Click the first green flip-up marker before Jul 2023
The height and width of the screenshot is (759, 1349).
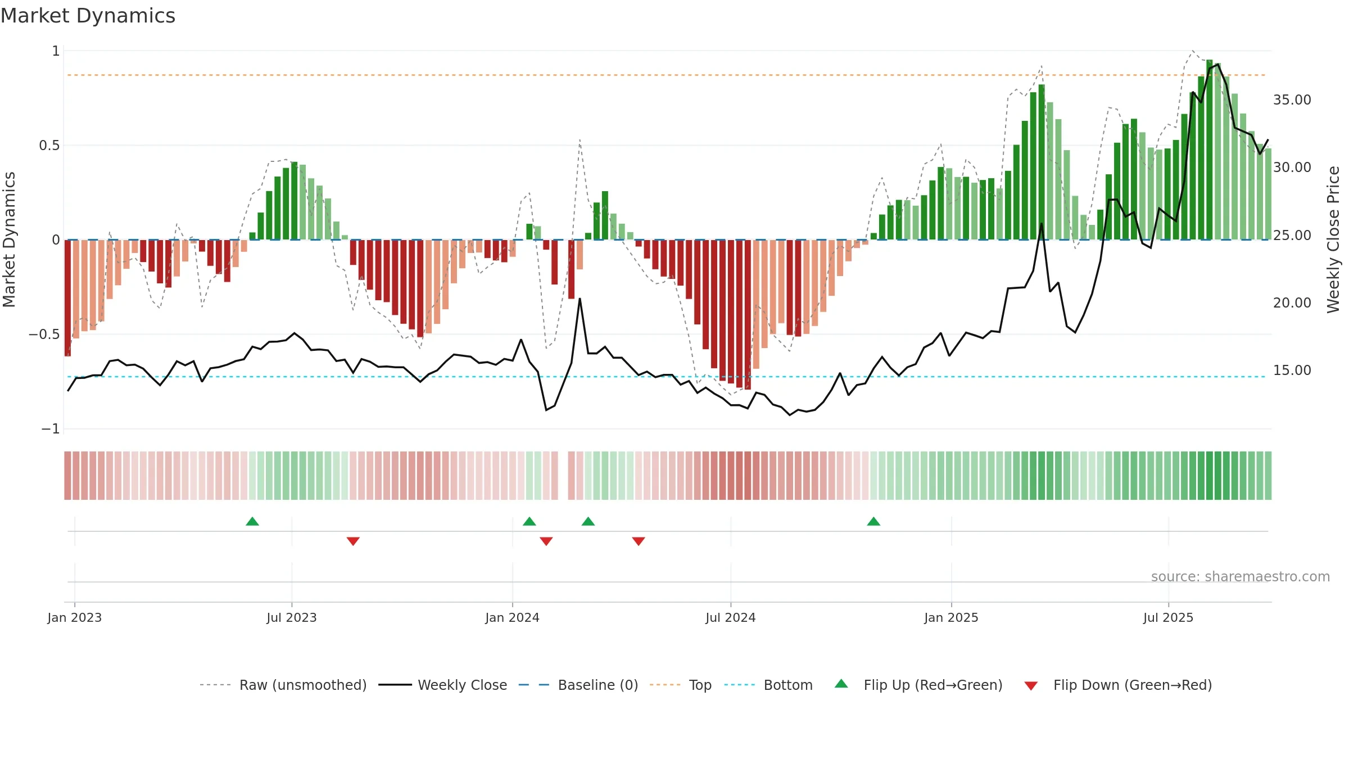(x=252, y=521)
